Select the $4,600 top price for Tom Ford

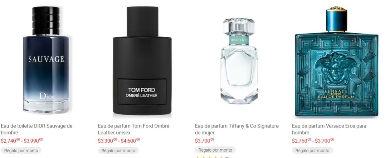tap(130, 141)
